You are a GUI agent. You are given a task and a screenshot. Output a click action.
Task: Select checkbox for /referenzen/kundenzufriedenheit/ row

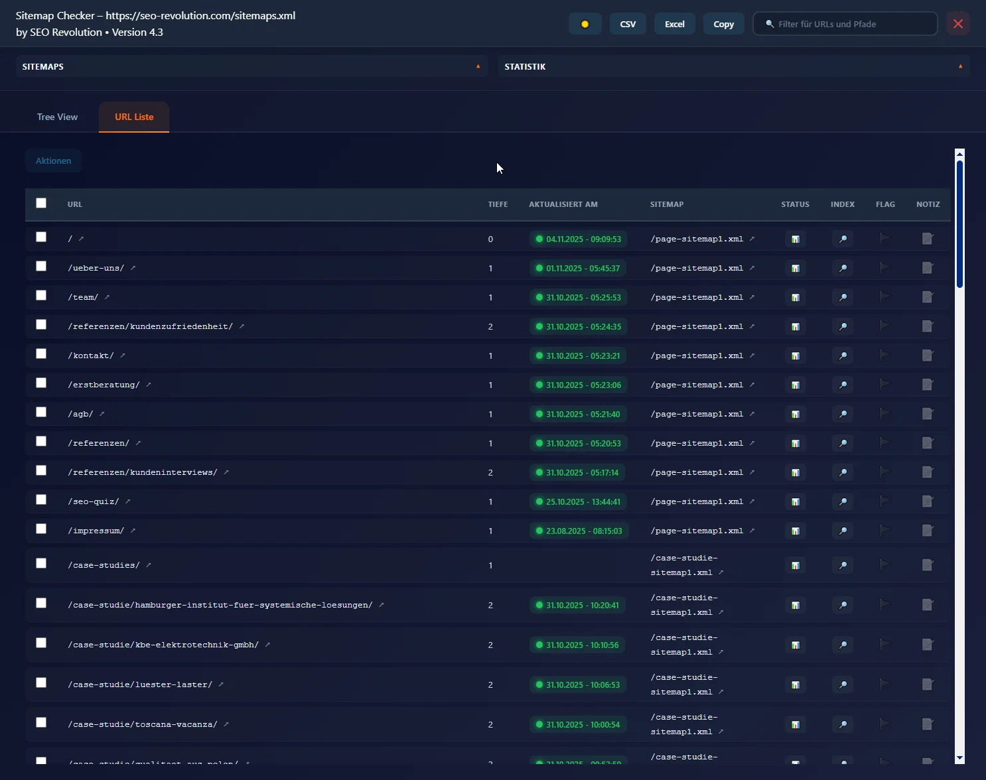[41, 325]
